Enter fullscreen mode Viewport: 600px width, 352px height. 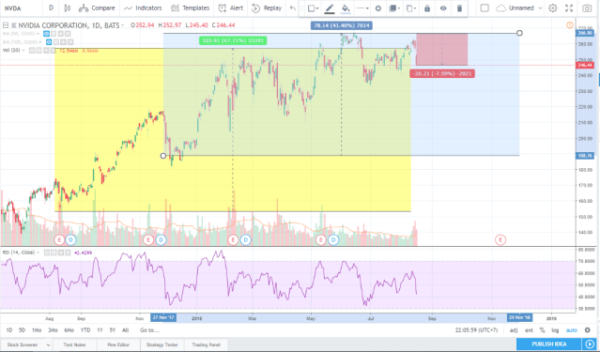[x=569, y=8]
